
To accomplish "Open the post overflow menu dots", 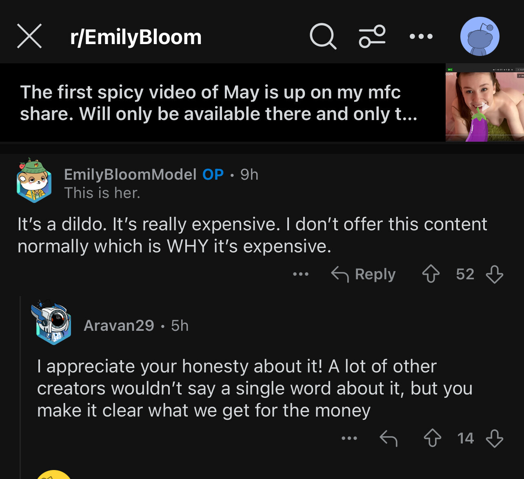I will point(421,36).
